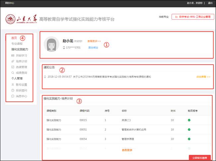216x161 pixels.
Task: Click the bell icon beside the notice date
Action: (45, 77)
